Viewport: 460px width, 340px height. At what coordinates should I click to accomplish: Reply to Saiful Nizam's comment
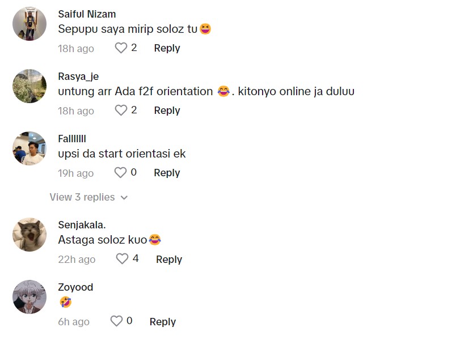(167, 48)
